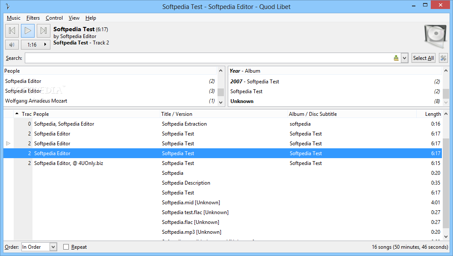Select Softpedia Test (2) album without year
The image size is (453, 256).
[x=335, y=91]
